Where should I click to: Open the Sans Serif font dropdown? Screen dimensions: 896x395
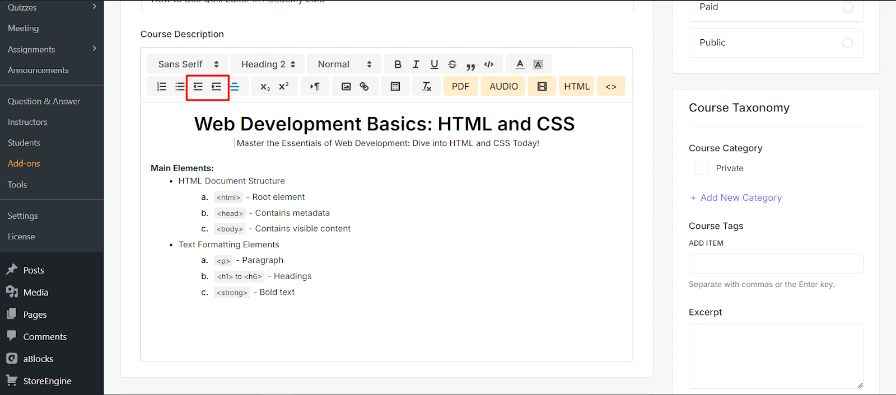[x=188, y=64]
